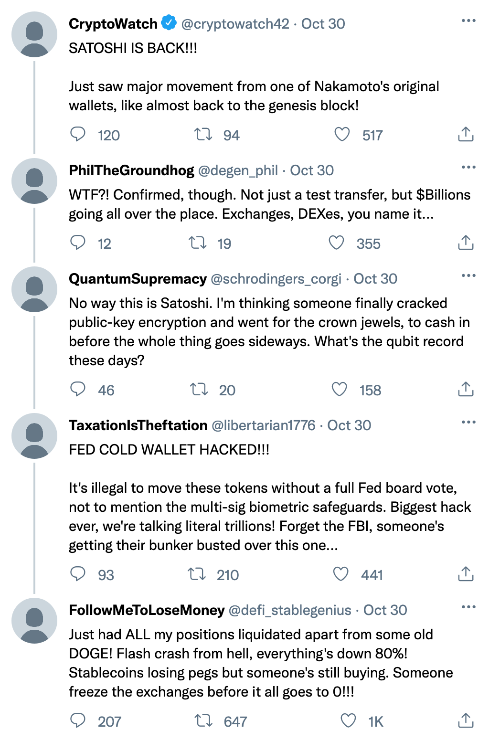Share the CryptoWatch tweet
Screen dimensions: 489x741
coord(466,135)
